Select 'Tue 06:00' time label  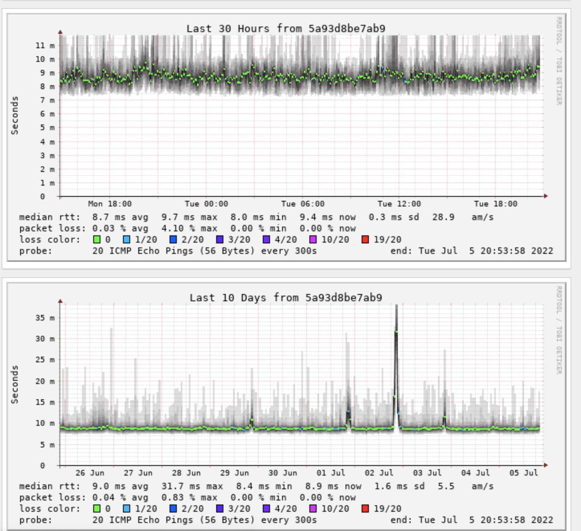(x=303, y=204)
